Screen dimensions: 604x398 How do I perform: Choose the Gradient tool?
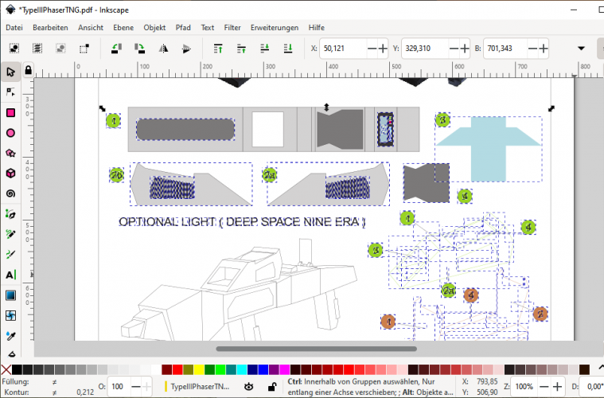coord(10,295)
